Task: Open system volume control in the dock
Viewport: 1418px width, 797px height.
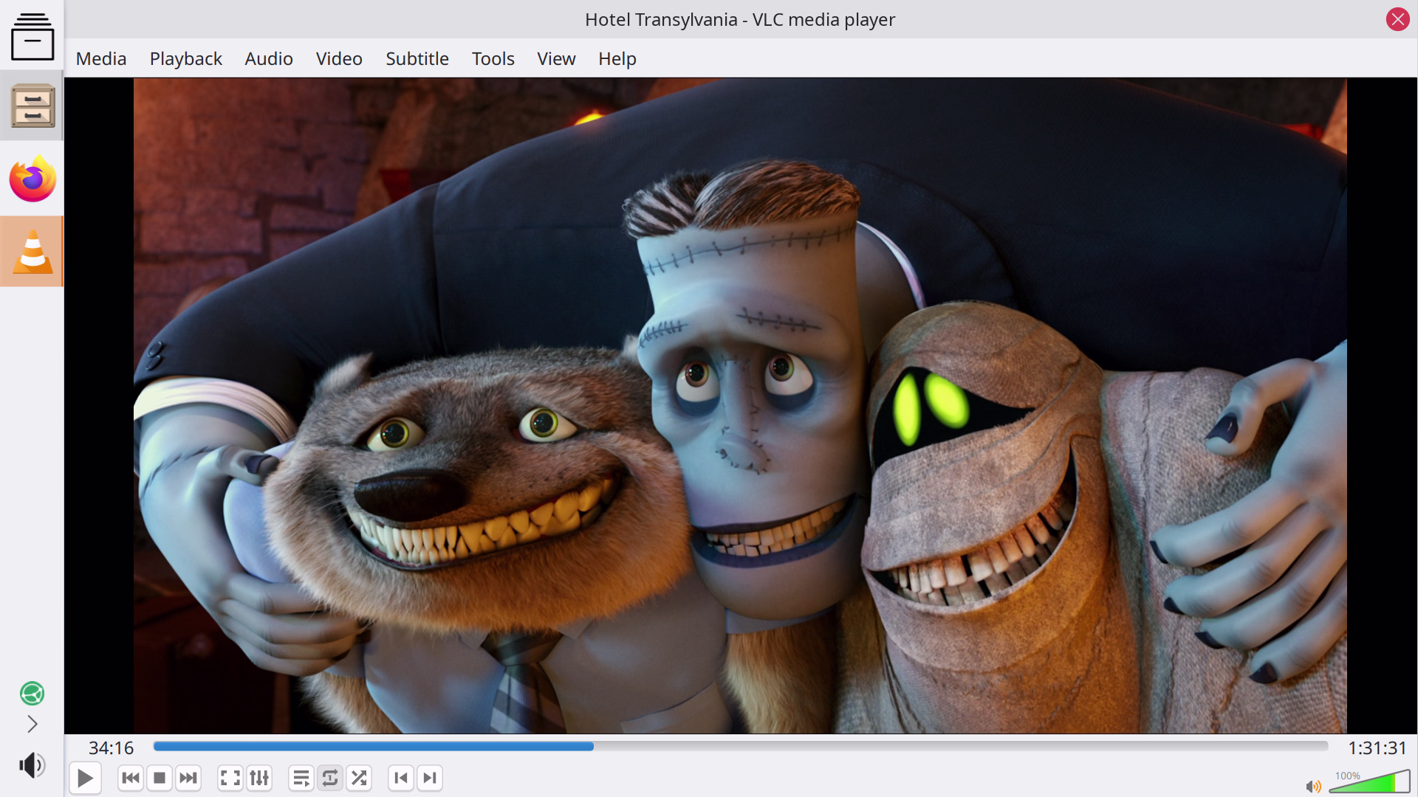Action: 32,765
